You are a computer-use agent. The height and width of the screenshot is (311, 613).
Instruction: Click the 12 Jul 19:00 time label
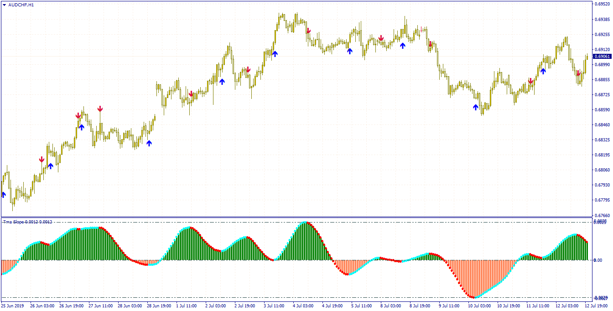click(x=596, y=306)
